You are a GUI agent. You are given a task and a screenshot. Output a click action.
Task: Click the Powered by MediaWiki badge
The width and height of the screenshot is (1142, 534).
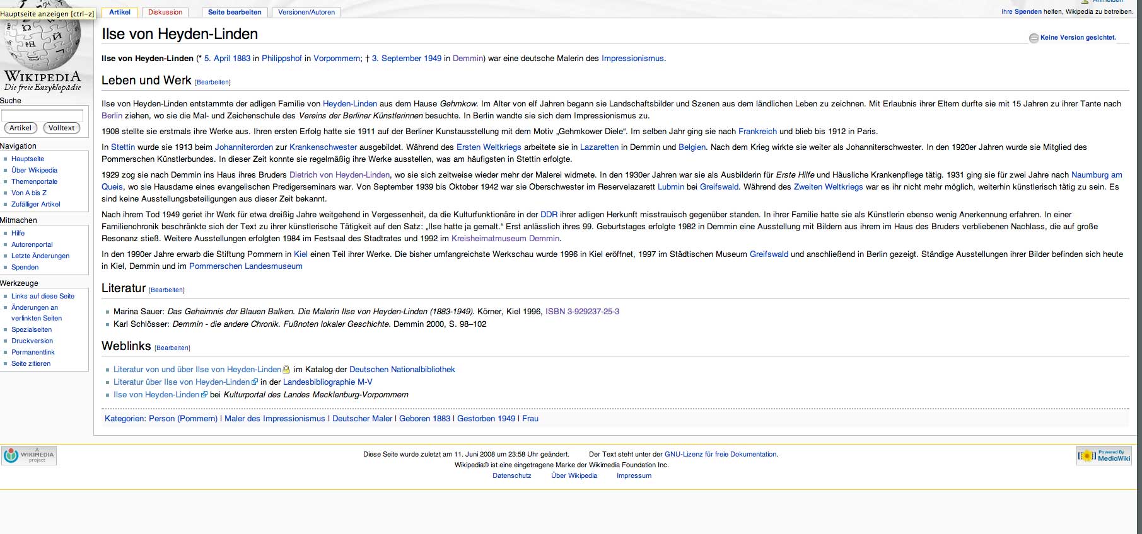pyautogui.click(x=1104, y=455)
